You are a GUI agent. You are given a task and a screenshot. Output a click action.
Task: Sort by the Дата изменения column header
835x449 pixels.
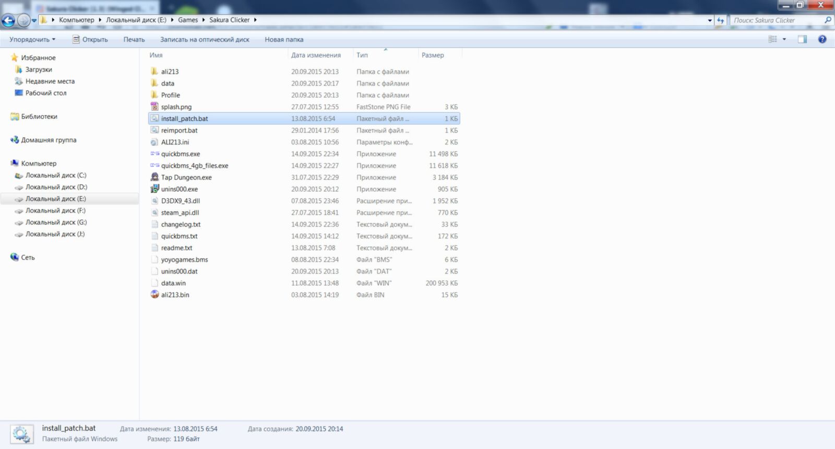(x=316, y=55)
